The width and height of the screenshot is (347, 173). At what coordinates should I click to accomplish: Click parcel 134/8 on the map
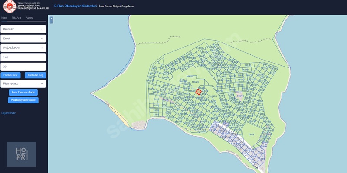[x=251, y=135]
